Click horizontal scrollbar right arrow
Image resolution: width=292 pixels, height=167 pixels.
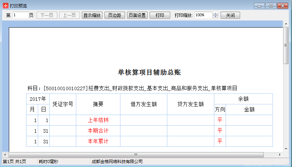280,155
